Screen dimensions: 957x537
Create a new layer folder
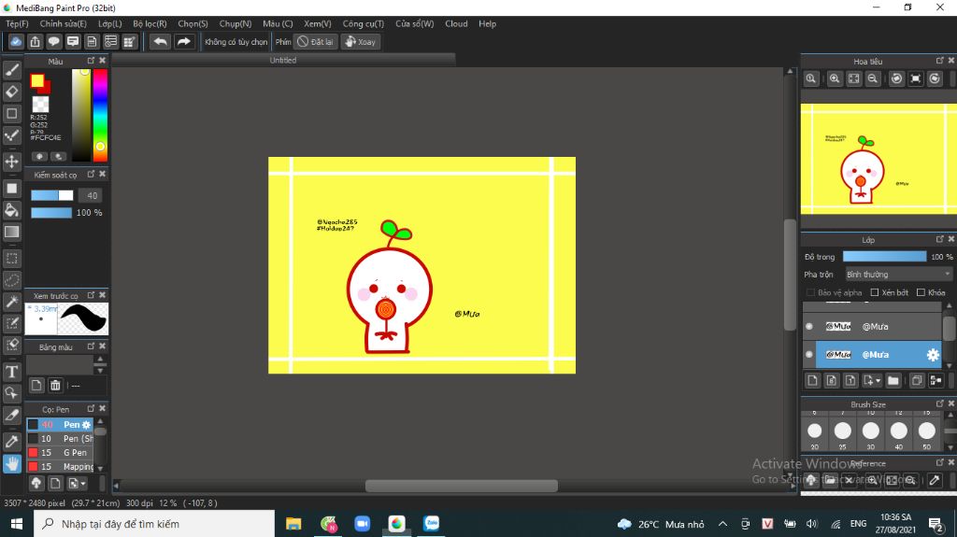click(x=893, y=381)
